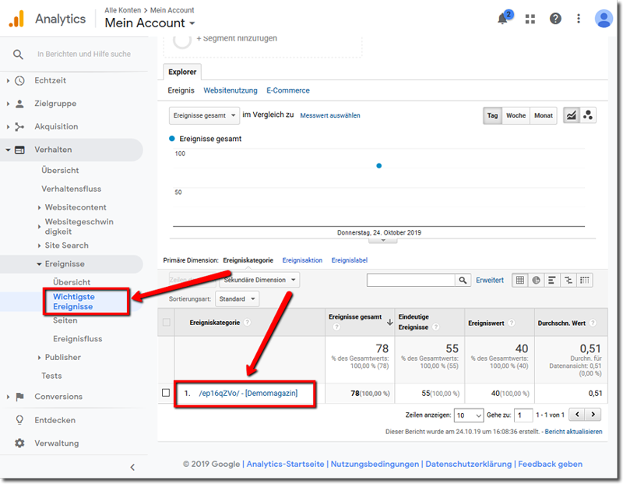Screen dimensions: 623x484
Task: Open the three-dot options menu
Action: [x=579, y=18]
